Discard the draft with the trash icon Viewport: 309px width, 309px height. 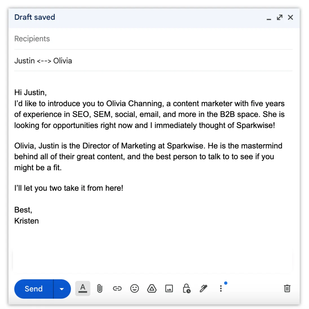coord(287,288)
